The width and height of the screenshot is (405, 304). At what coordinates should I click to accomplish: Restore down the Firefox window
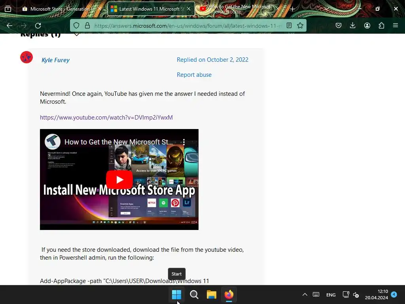[378, 9]
